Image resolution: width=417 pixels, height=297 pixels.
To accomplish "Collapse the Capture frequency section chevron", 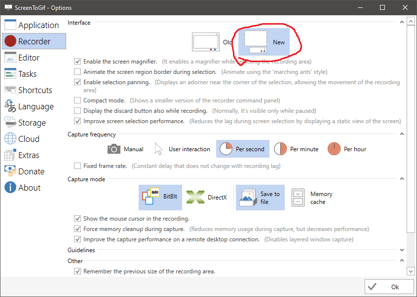I will (x=402, y=134).
